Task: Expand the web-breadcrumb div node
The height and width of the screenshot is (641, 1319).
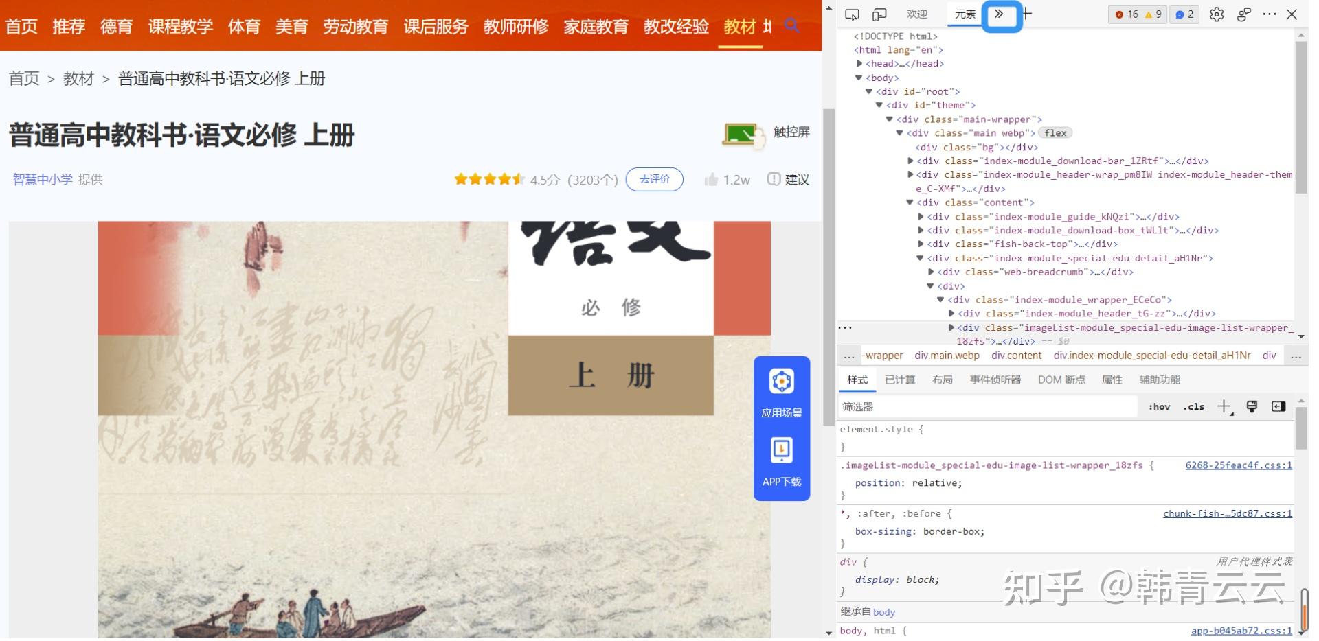Action: click(932, 272)
